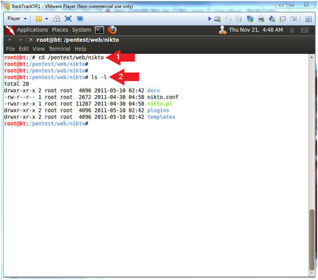Launch terminal from top panel icon
318x280 pixels.
pos(99,30)
